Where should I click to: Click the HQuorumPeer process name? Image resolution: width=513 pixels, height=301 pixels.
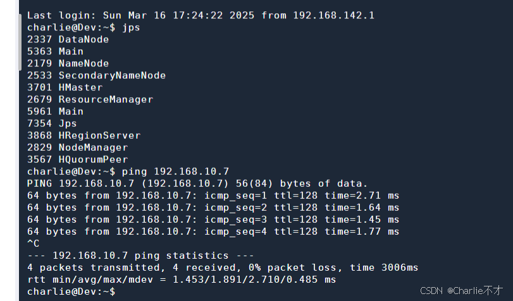(93, 159)
